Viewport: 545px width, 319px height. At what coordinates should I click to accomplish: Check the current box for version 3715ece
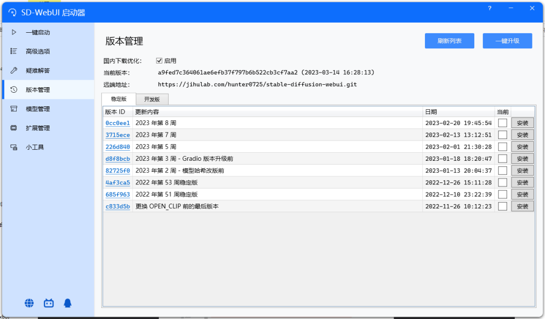coord(503,135)
